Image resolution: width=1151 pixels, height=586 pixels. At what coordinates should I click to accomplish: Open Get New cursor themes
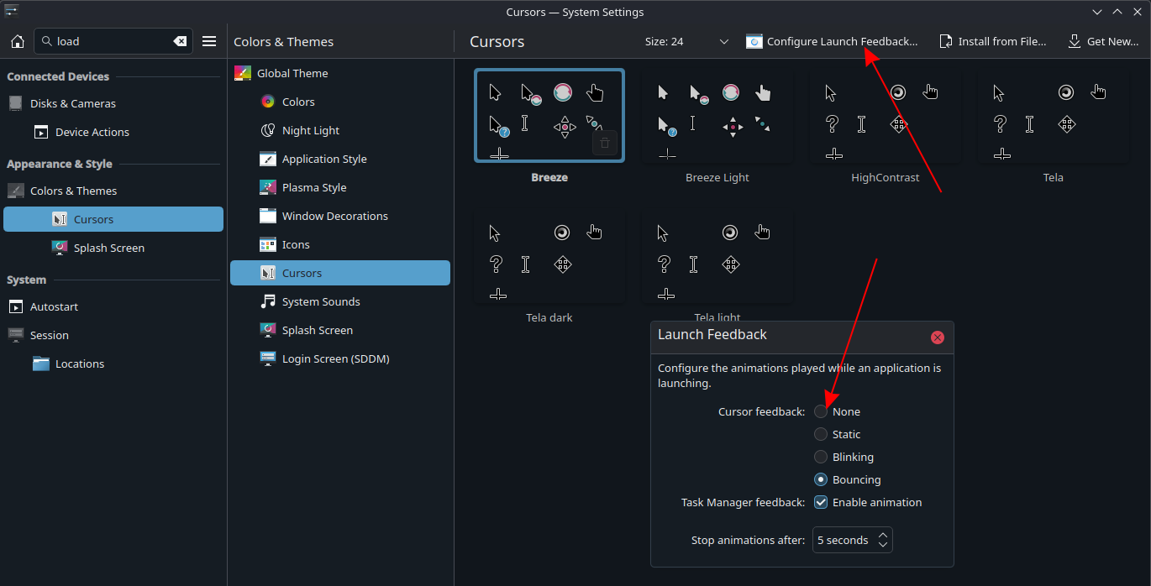pyautogui.click(x=1103, y=40)
